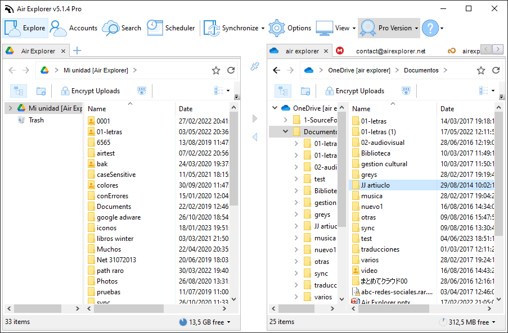Expand the help icon dropdown arrow
Viewport: 508px width, 333px height.
(x=442, y=29)
